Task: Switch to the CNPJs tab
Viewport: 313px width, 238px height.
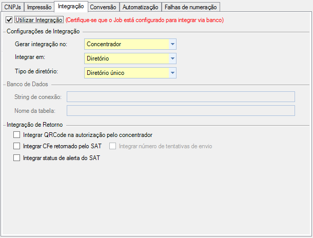Action: pyautogui.click(x=12, y=7)
